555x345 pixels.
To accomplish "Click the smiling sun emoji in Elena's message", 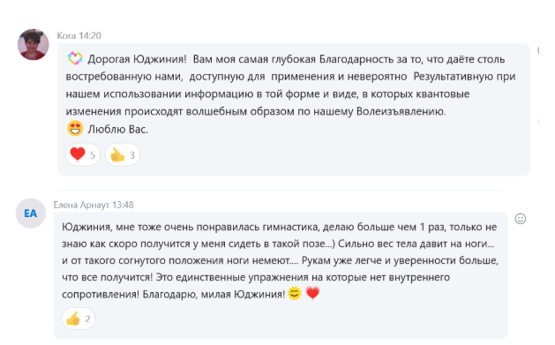I will (295, 293).
